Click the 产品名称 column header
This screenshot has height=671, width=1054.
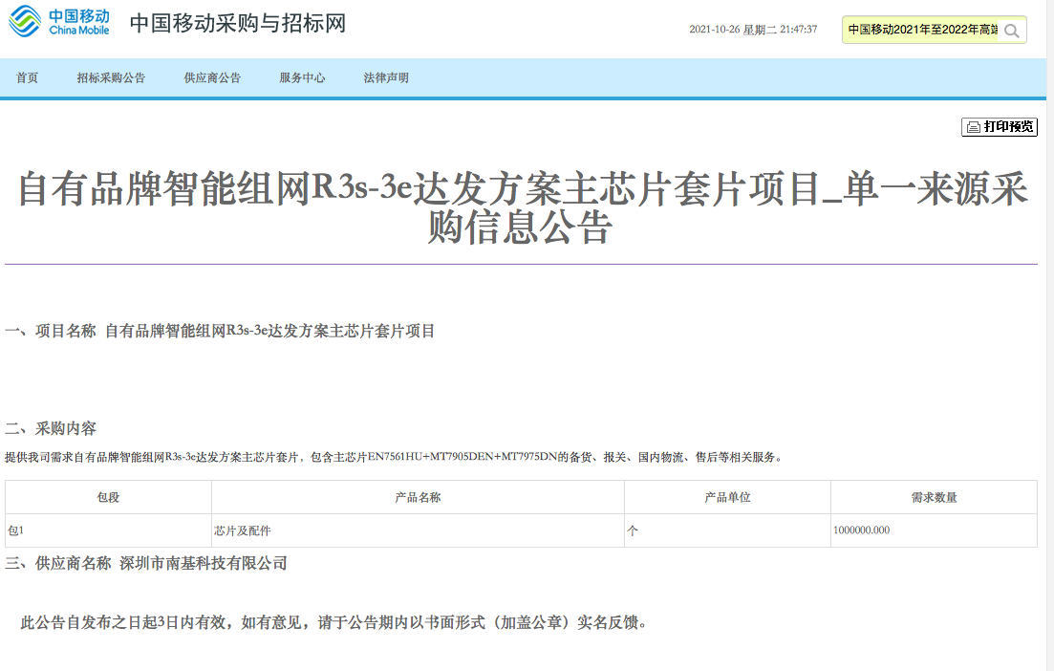pyautogui.click(x=419, y=498)
